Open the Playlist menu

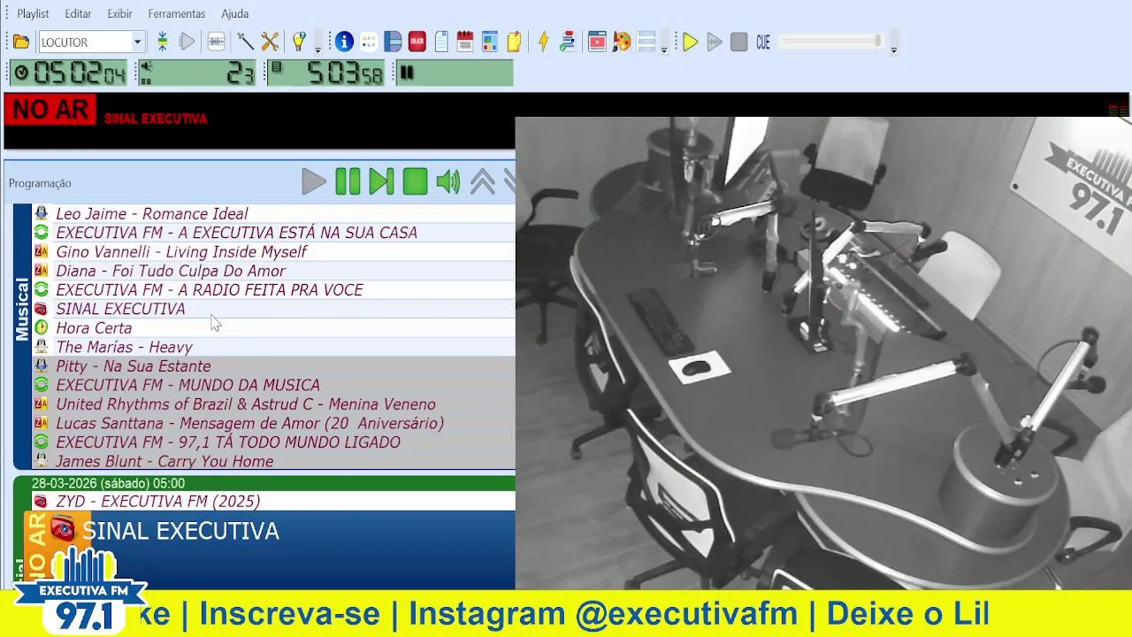point(33,13)
